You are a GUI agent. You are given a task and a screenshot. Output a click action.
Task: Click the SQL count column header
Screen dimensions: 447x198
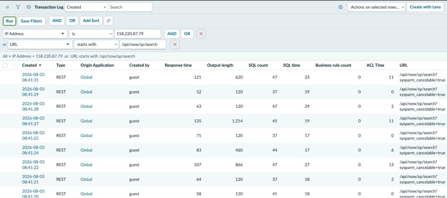tap(258, 65)
